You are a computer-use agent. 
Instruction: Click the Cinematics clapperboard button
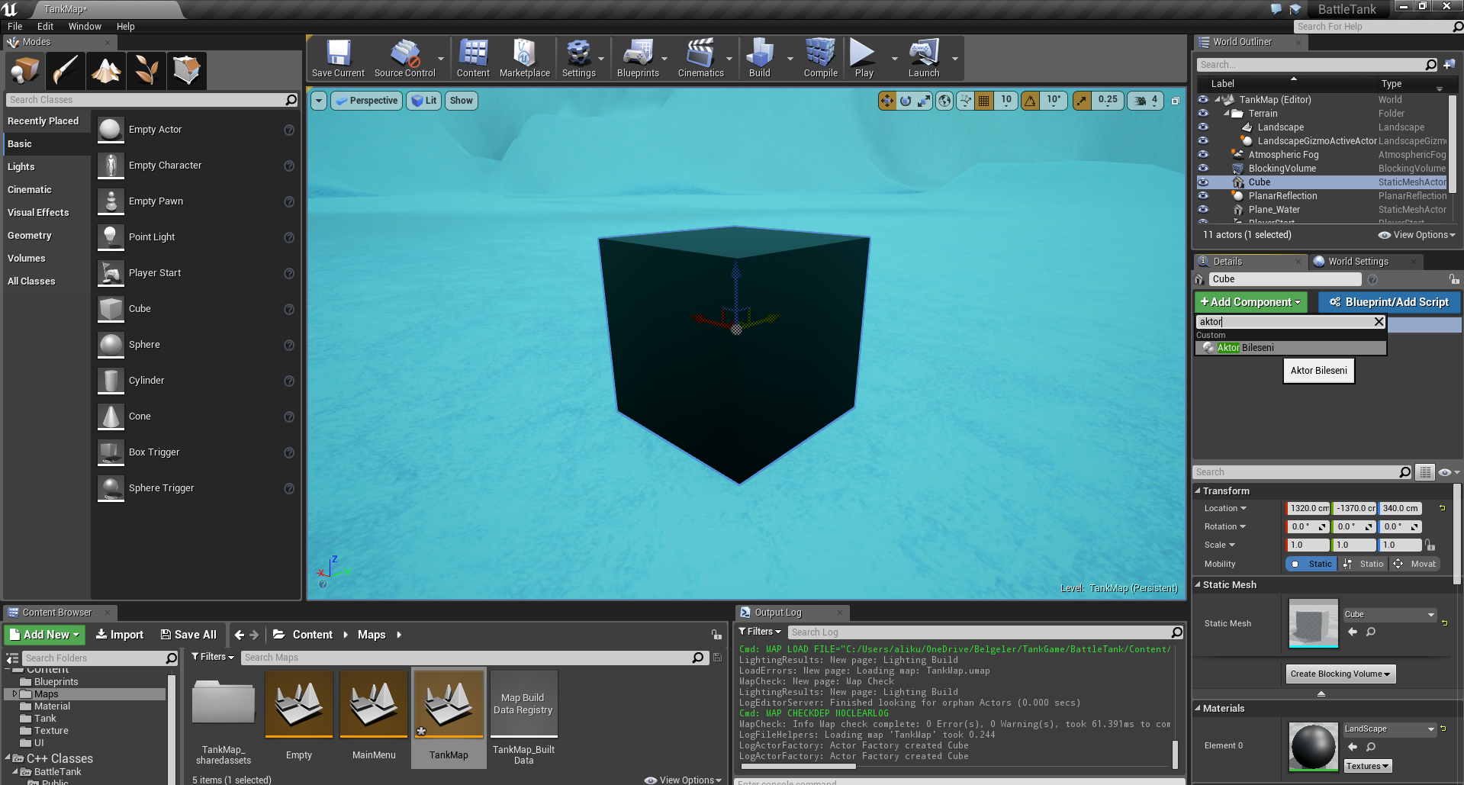700,59
